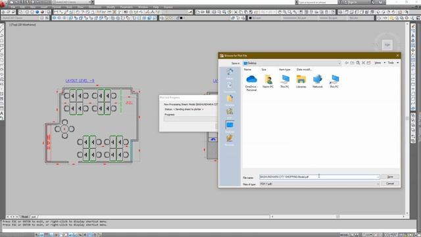Click the black layer color swatch in Layers toolbar
The image size is (421, 237).
point(181,18)
